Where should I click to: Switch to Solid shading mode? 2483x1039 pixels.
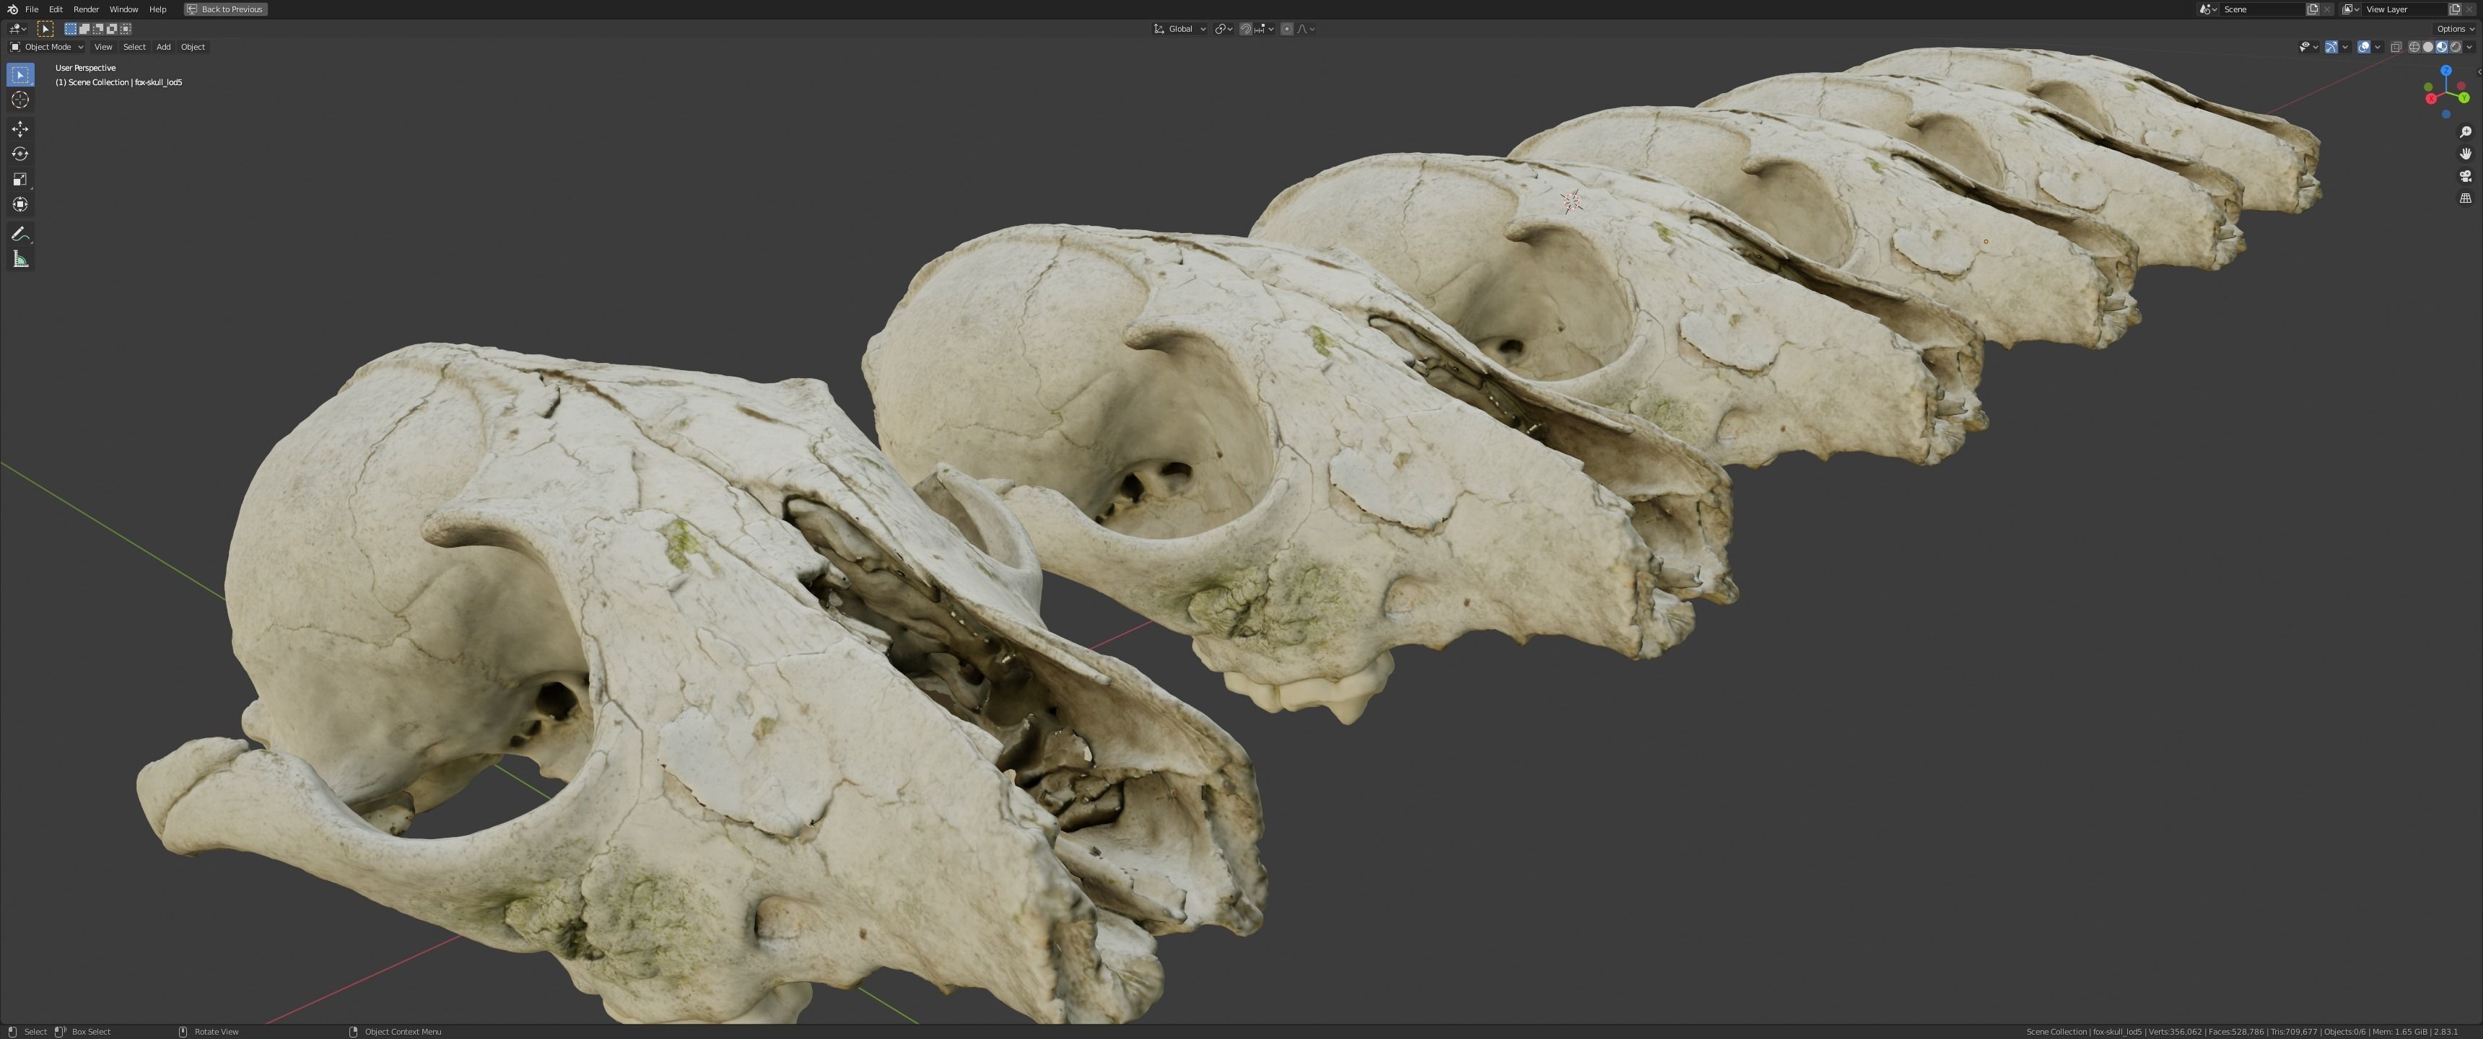point(2428,47)
